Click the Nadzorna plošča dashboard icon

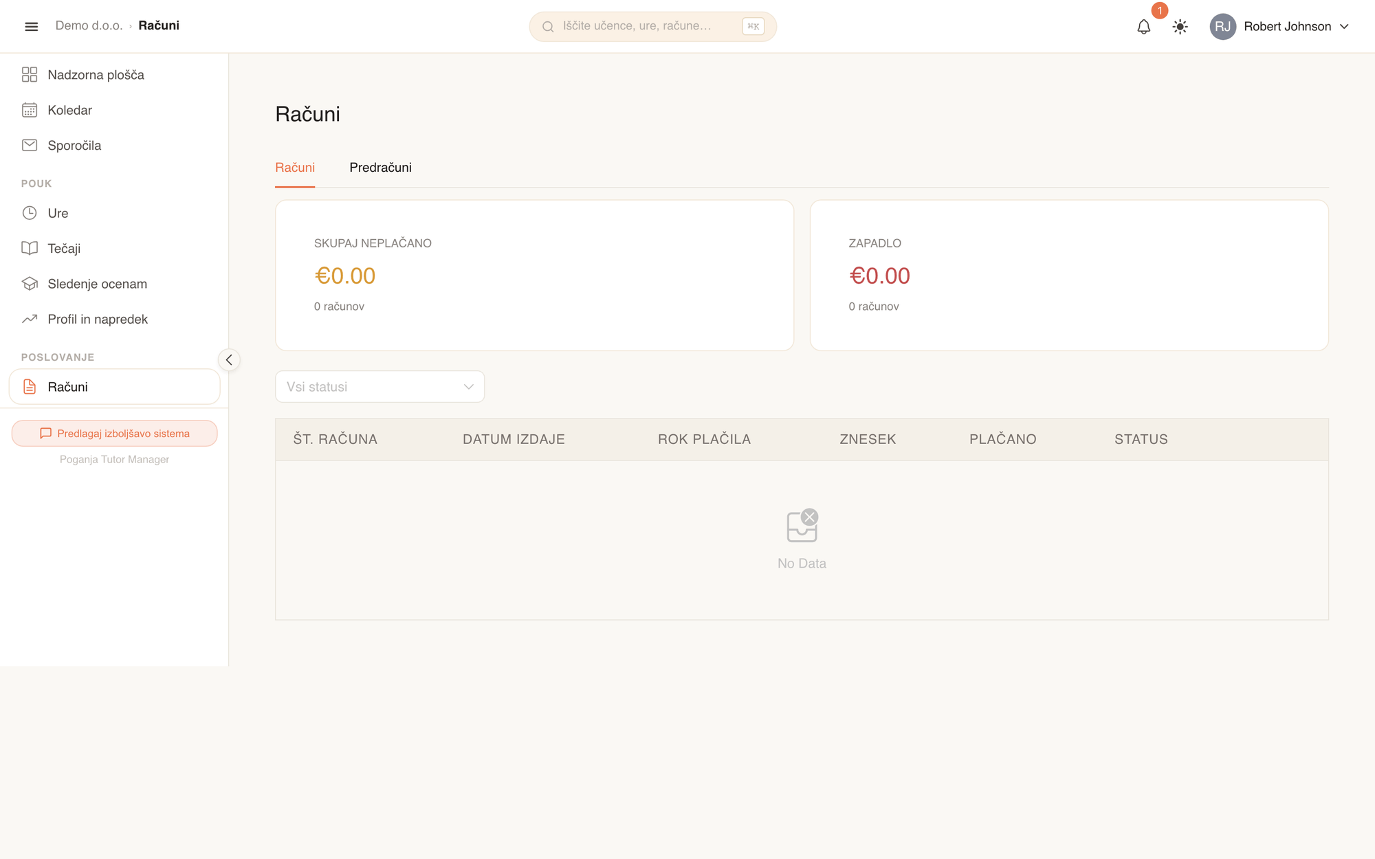[30, 75]
